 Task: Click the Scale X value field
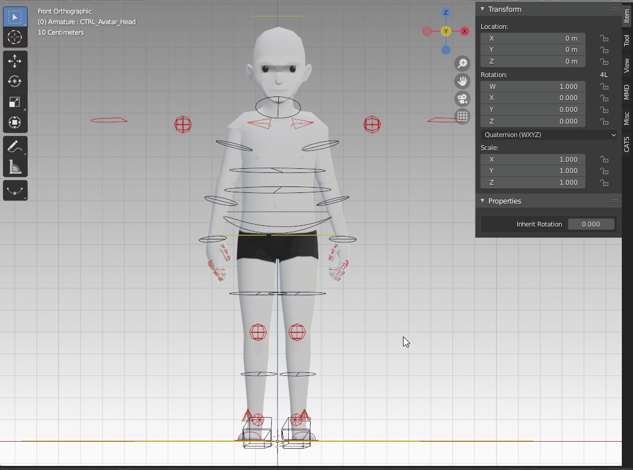533,159
